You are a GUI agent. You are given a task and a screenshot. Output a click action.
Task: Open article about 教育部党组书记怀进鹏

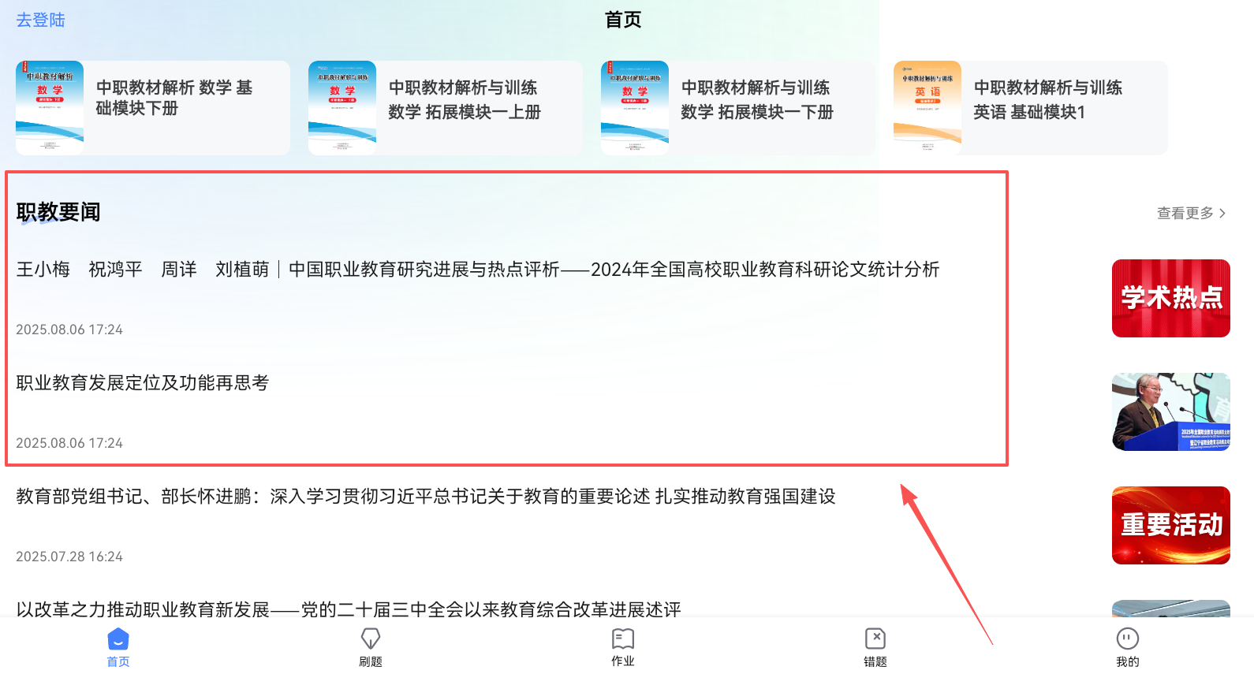[x=426, y=497]
